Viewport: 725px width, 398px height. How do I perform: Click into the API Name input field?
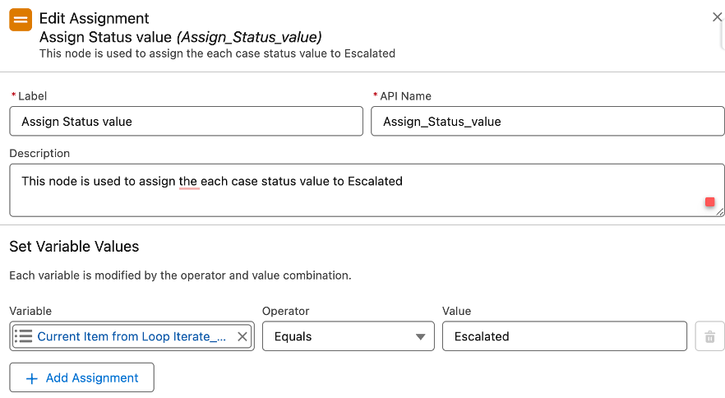[x=547, y=121]
